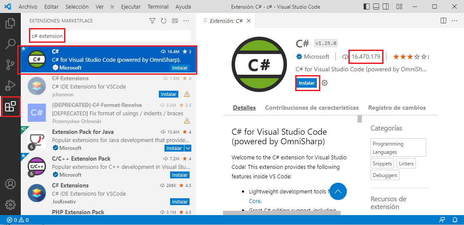
Task: Click warning icon on C# Format Revolve
Action: click(187, 121)
